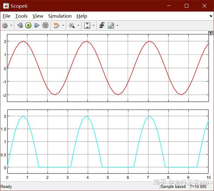Stop the simulation with the Stop button

click(x=45, y=25)
